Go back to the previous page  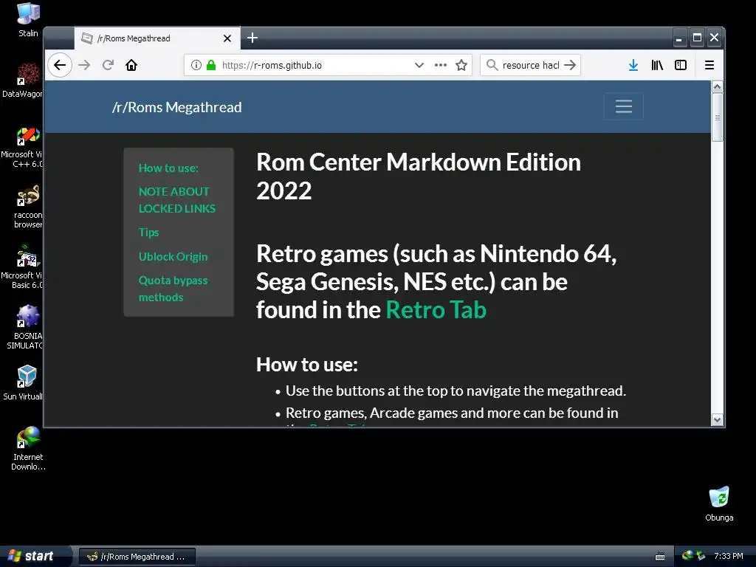(60, 65)
